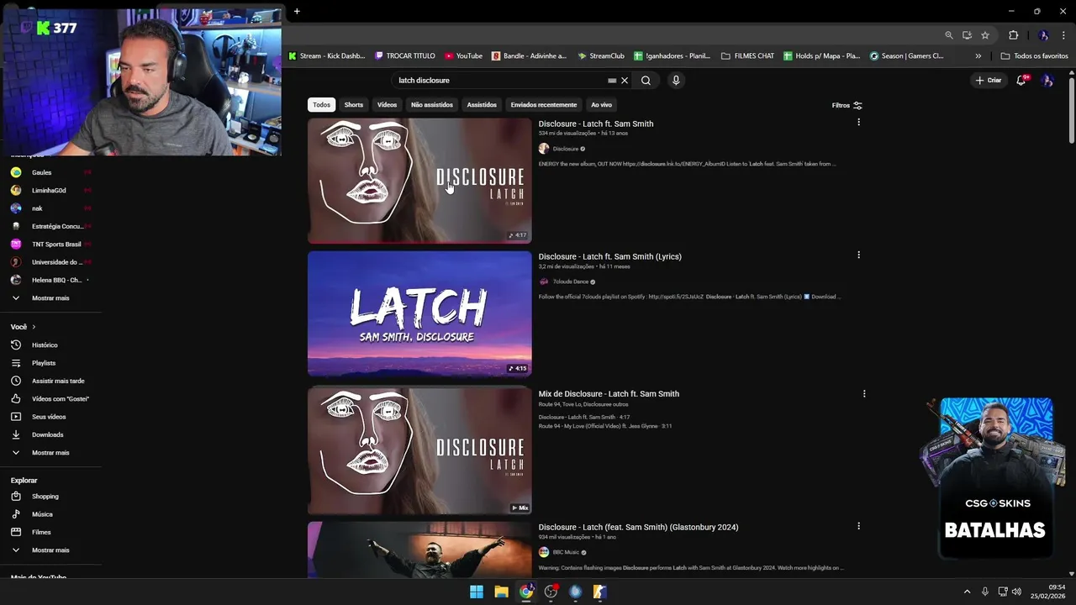
Task: Select the Enviados recentemente filter chip
Action: click(544, 105)
